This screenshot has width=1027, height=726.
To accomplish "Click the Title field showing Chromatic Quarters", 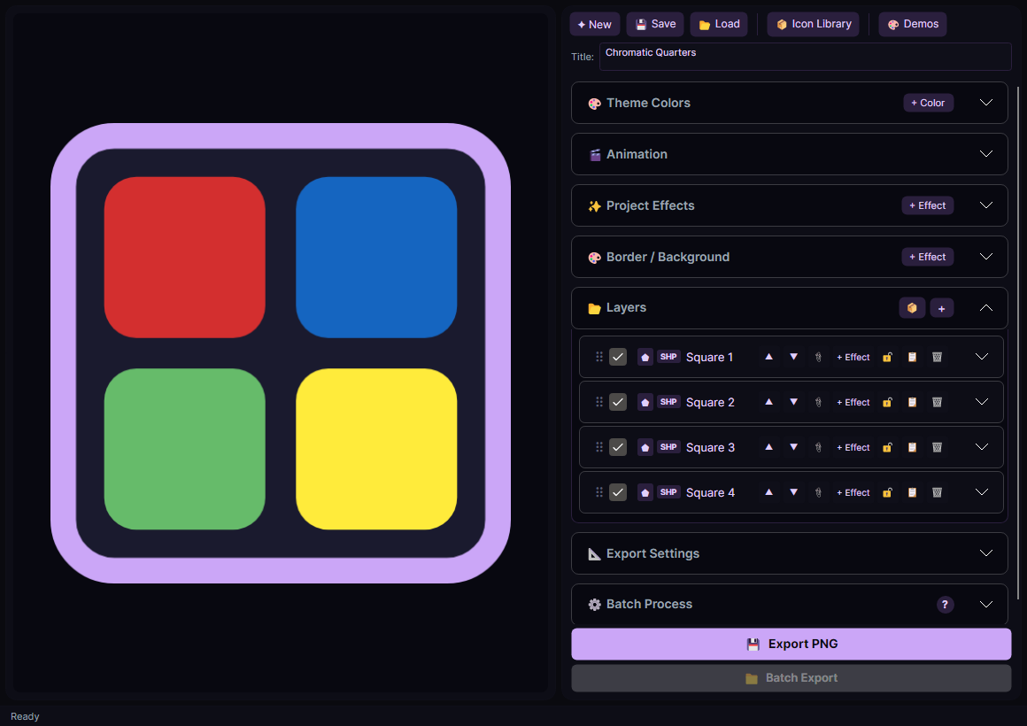I will click(x=804, y=56).
